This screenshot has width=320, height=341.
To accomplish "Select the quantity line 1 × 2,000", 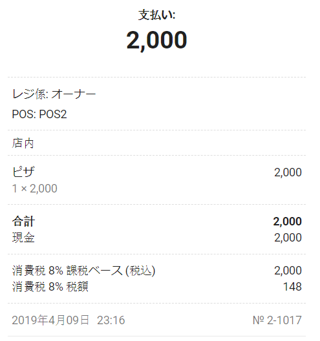I will point(35,189).
